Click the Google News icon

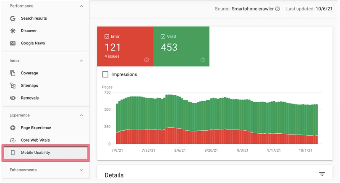click(x=12, y=43)
